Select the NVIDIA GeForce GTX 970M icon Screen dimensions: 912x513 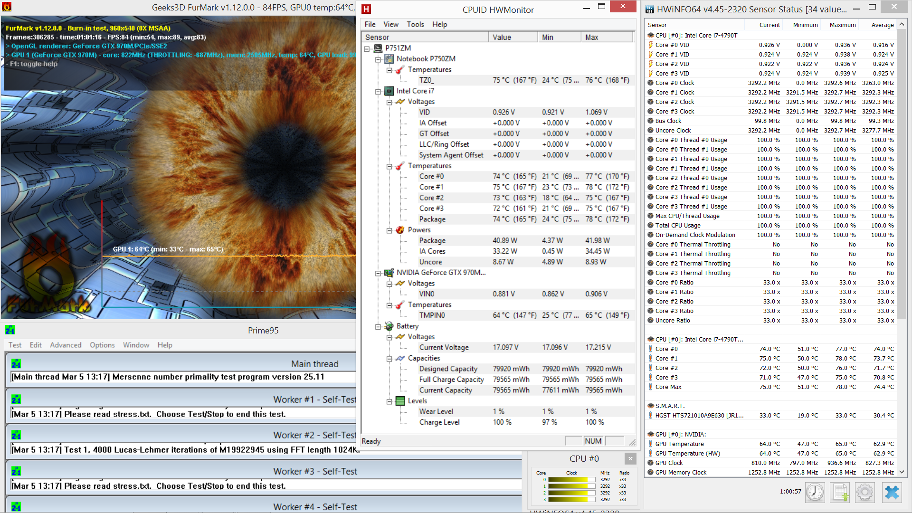tap(389, 273)
